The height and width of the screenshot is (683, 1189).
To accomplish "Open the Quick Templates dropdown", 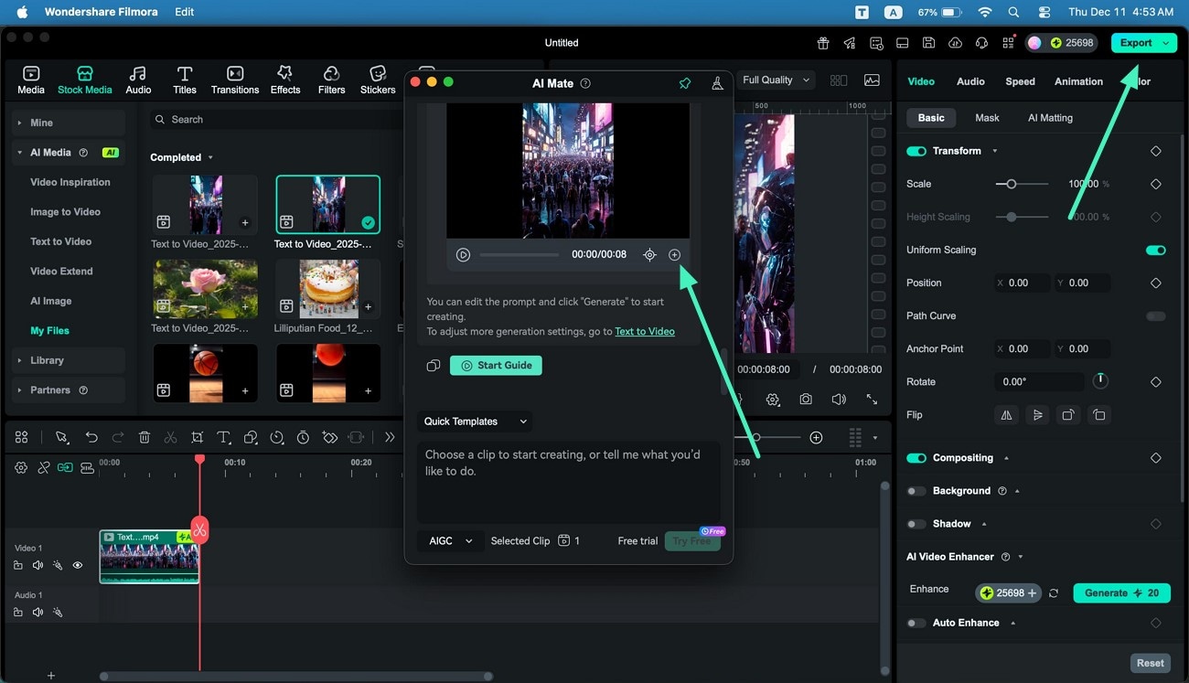I will (x=474, y=422).
